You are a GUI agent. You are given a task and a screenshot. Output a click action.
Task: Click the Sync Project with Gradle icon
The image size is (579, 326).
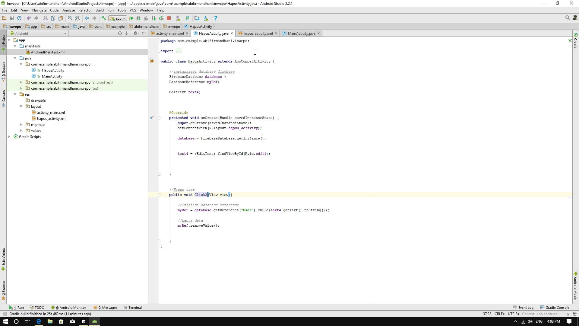(x=187, y=18)
